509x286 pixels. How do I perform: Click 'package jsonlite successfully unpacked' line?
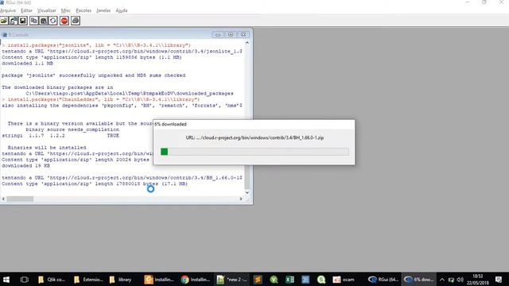94,75
